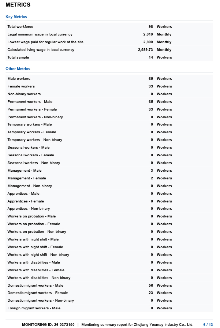This screenshot has height=328, width=220.
Task: Select the Key Metrics section header
Action: point(16,17)
